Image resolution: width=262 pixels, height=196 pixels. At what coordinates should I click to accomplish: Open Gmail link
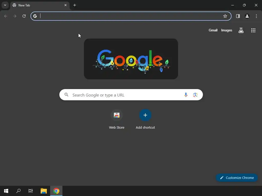tap(213, 30)
